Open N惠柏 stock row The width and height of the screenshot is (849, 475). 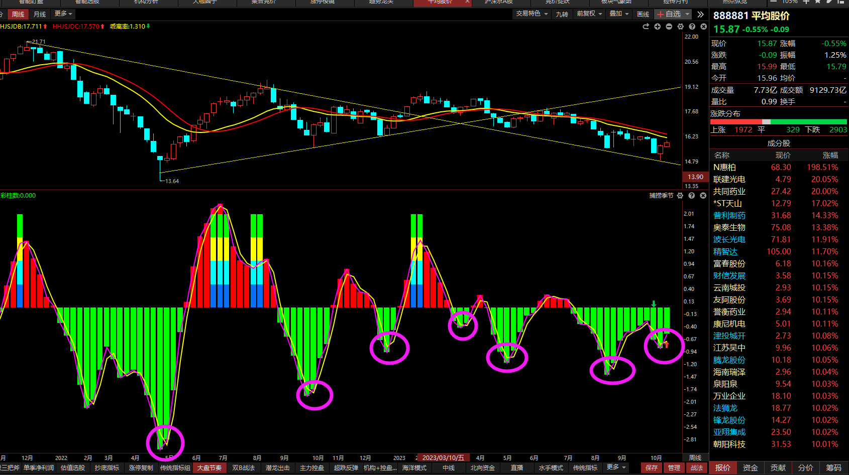coord(779,167)
